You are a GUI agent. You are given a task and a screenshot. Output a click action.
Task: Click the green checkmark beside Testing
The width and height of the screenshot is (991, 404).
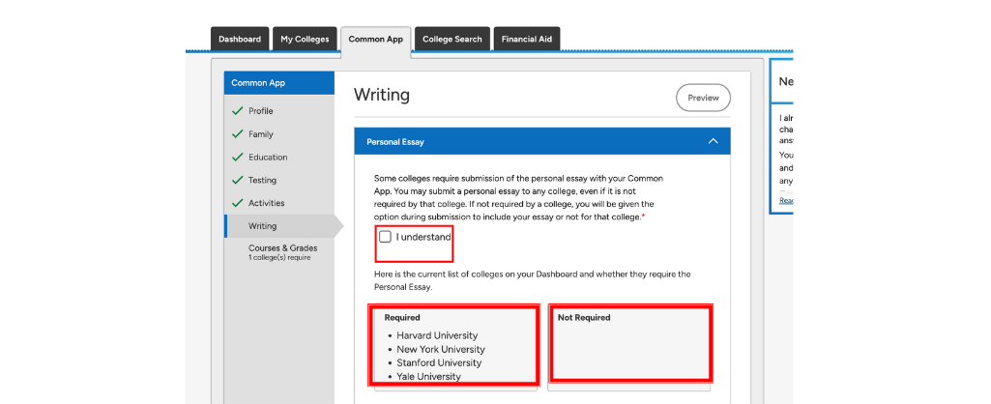point(237,180)
